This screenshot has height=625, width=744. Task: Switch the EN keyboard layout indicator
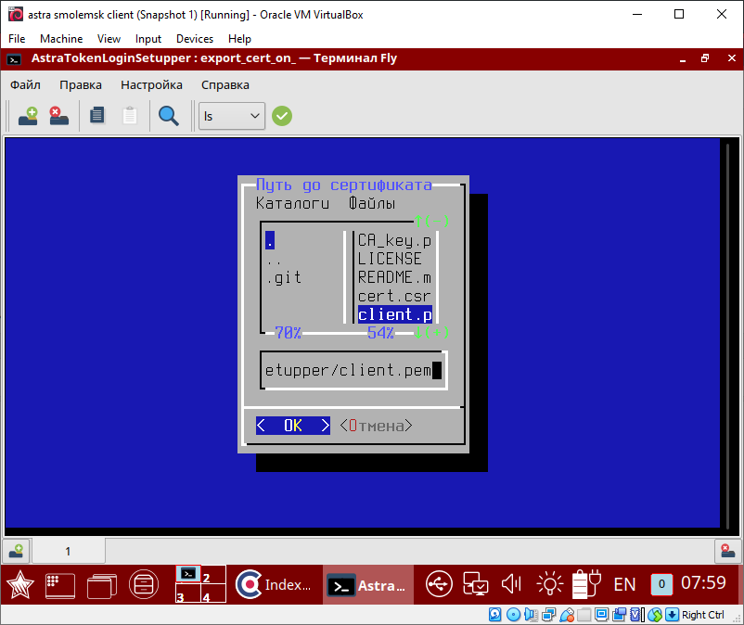(x=624, y=584)
